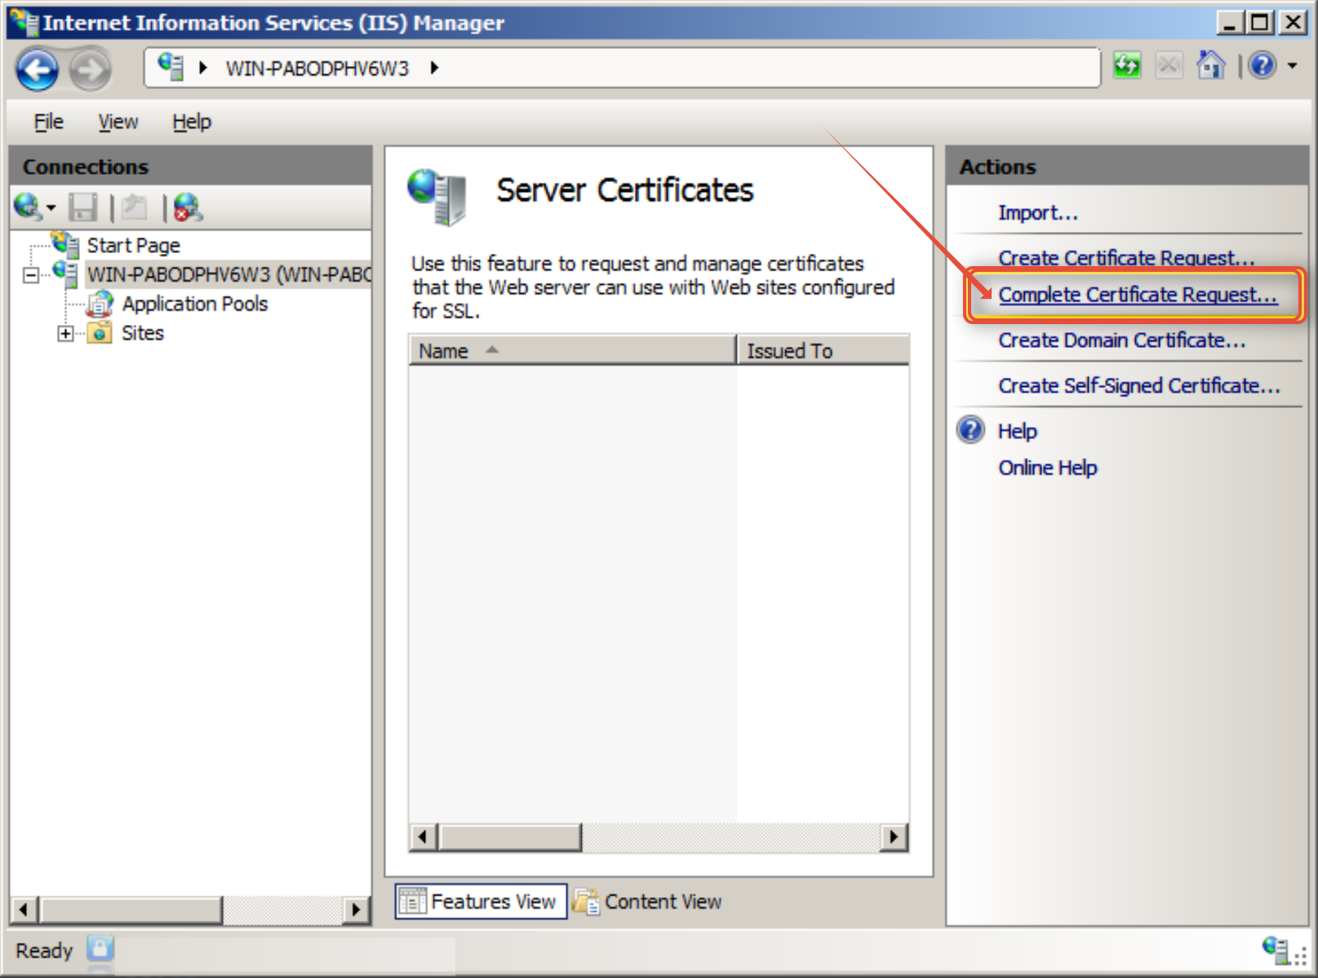Click Connections pane horizontal scrollbar thumb

point(131,909)
